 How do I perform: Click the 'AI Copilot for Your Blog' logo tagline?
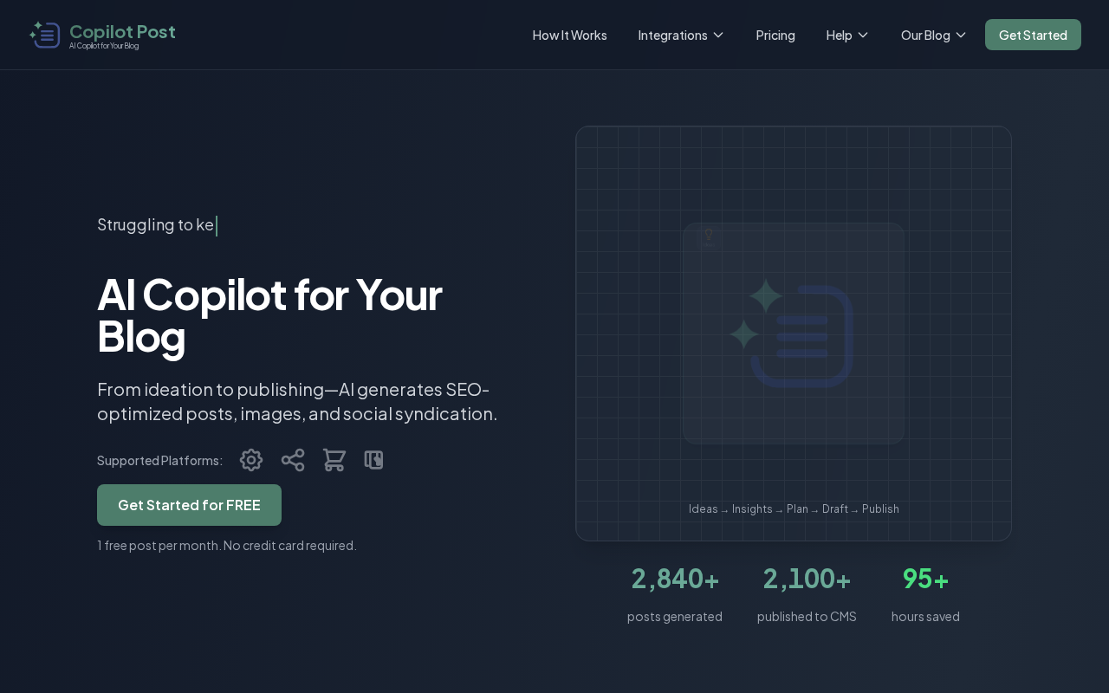(104, 46)
